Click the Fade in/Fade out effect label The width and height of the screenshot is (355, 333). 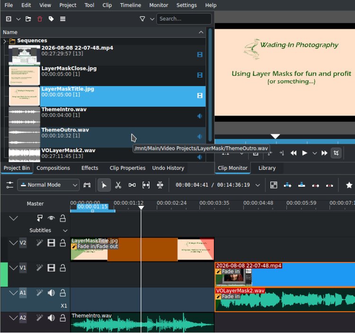point(98,246)
